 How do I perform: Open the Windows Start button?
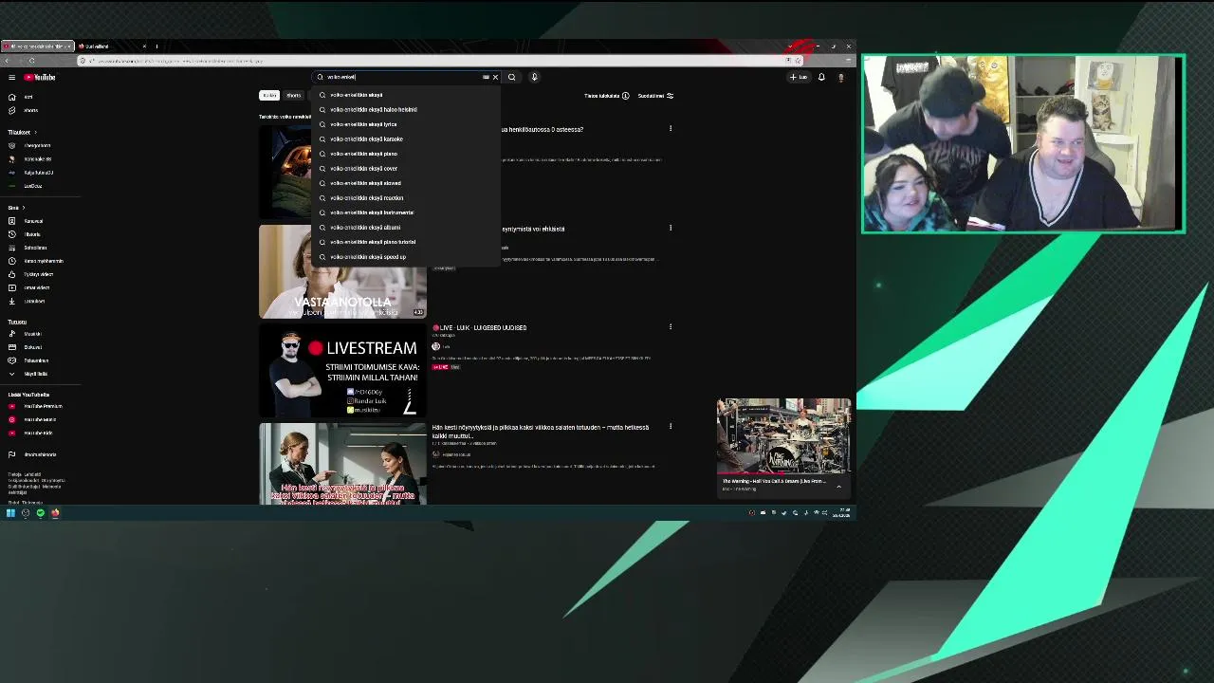coord(10,513)
